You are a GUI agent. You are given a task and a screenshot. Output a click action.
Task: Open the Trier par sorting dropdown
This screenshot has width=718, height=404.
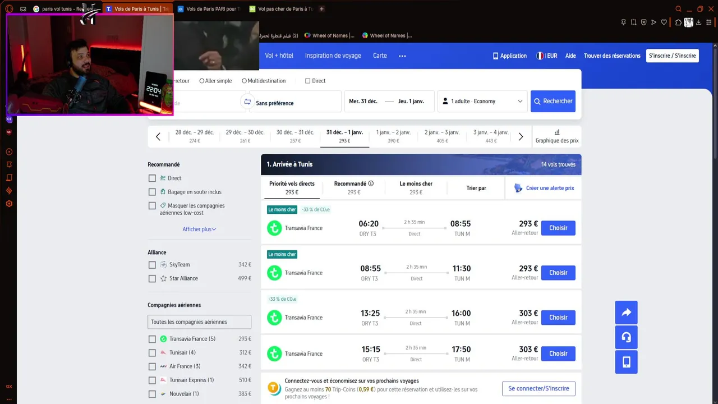(x=476, y=188)
